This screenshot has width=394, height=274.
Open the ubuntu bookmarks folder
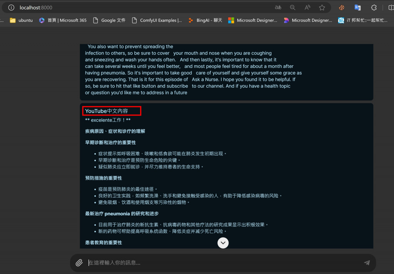point(21,20)
